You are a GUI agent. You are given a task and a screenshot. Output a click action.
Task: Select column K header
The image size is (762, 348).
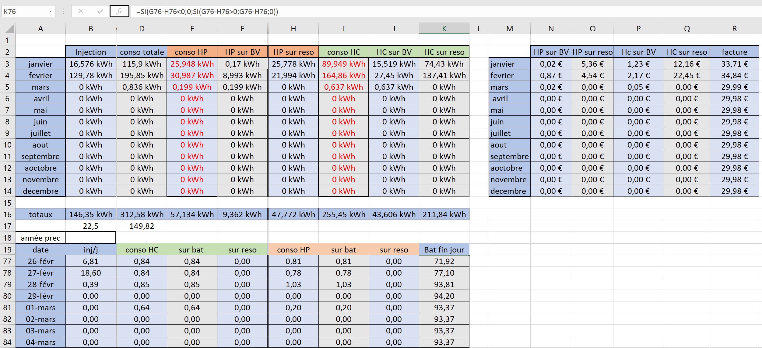tap(444, 29)
